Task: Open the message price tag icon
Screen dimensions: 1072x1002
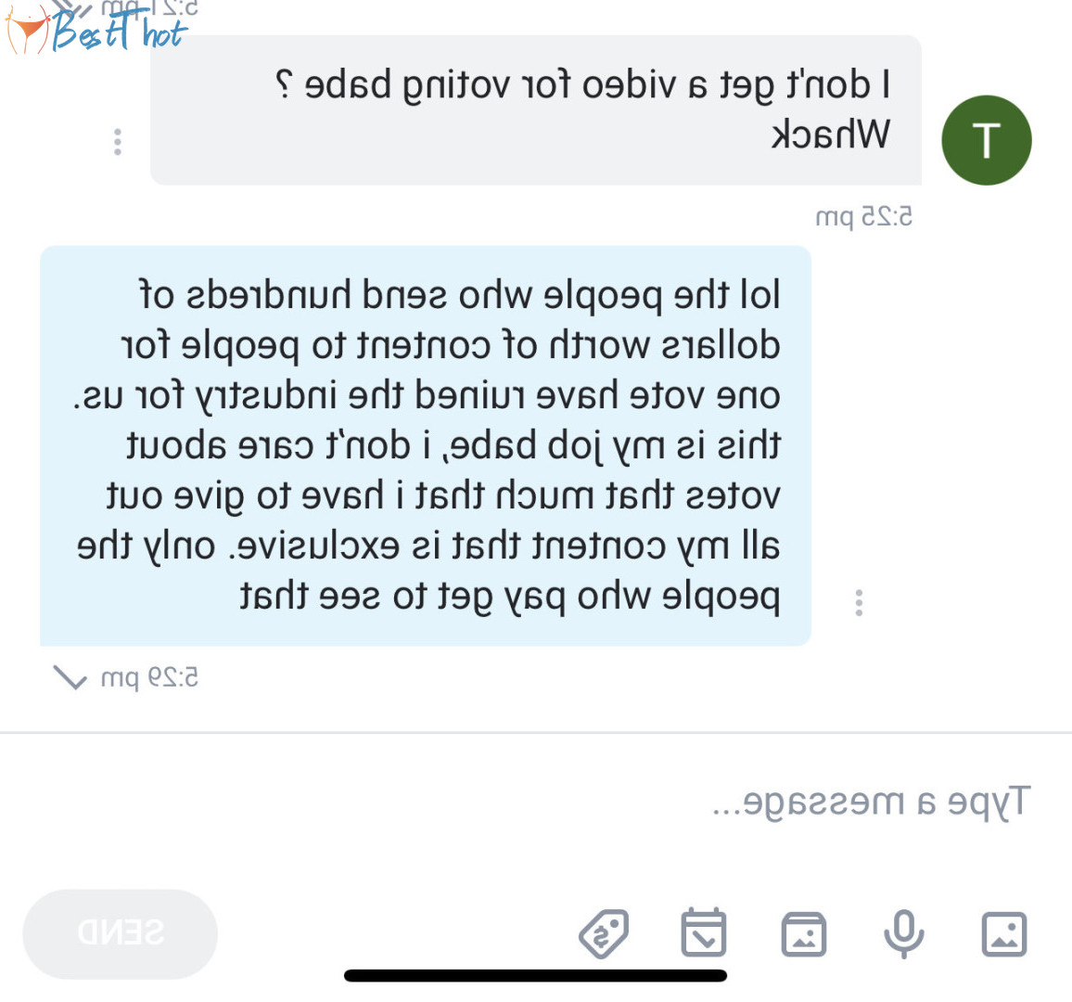Action: (604, 933)
